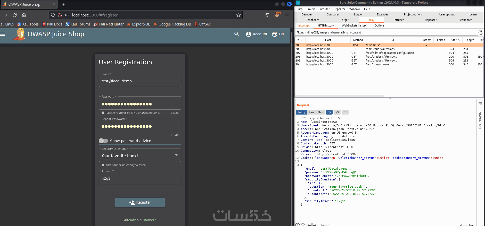
Task: Focus the Password field
Action: pos(140,103)
